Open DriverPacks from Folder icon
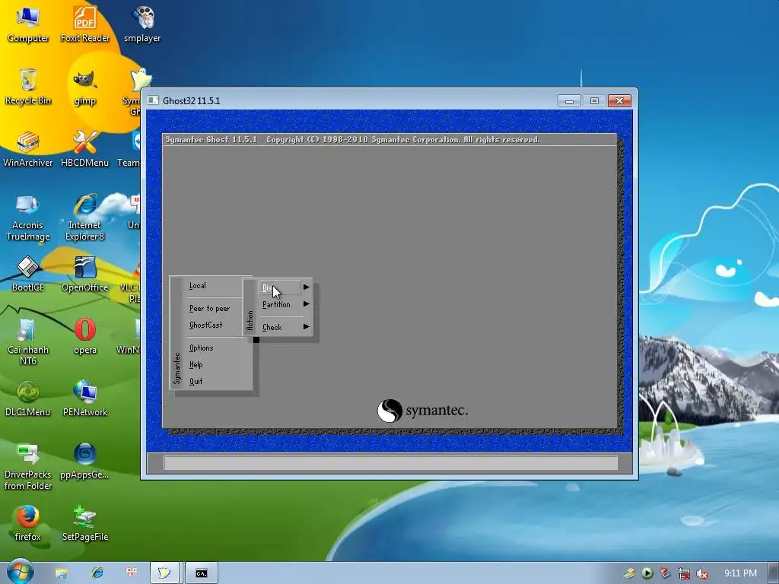This screenshot has width=779, height=584. pos(28,468)
